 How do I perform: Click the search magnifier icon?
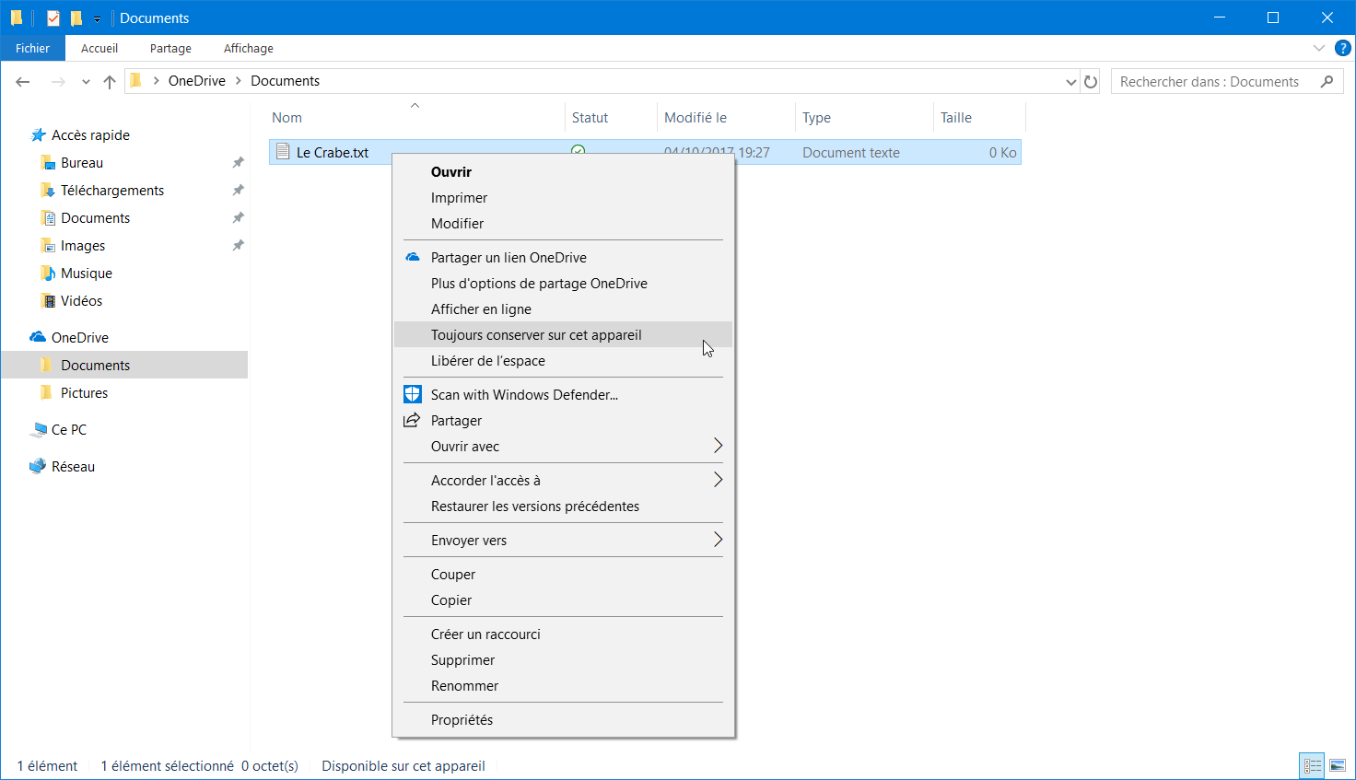[1327, 81]
